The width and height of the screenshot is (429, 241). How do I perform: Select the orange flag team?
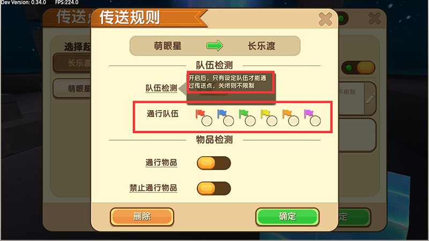click(x=293, y=121)
